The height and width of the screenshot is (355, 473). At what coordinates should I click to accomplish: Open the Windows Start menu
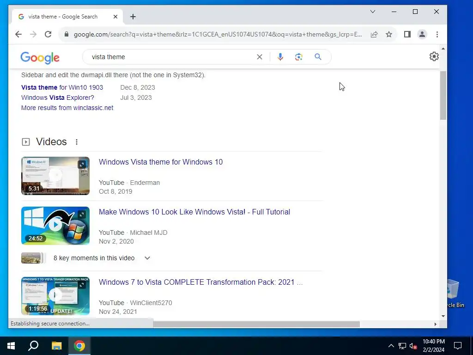pos(11,346)
